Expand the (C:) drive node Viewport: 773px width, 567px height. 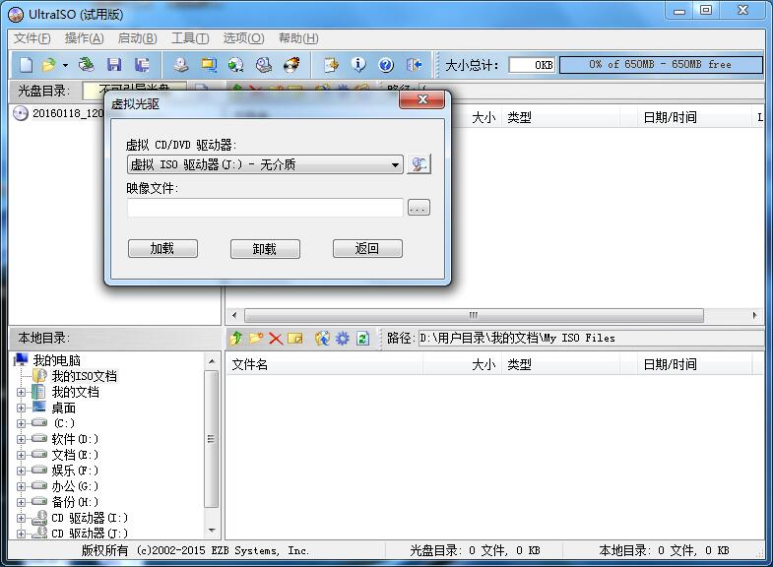(22, 423)
